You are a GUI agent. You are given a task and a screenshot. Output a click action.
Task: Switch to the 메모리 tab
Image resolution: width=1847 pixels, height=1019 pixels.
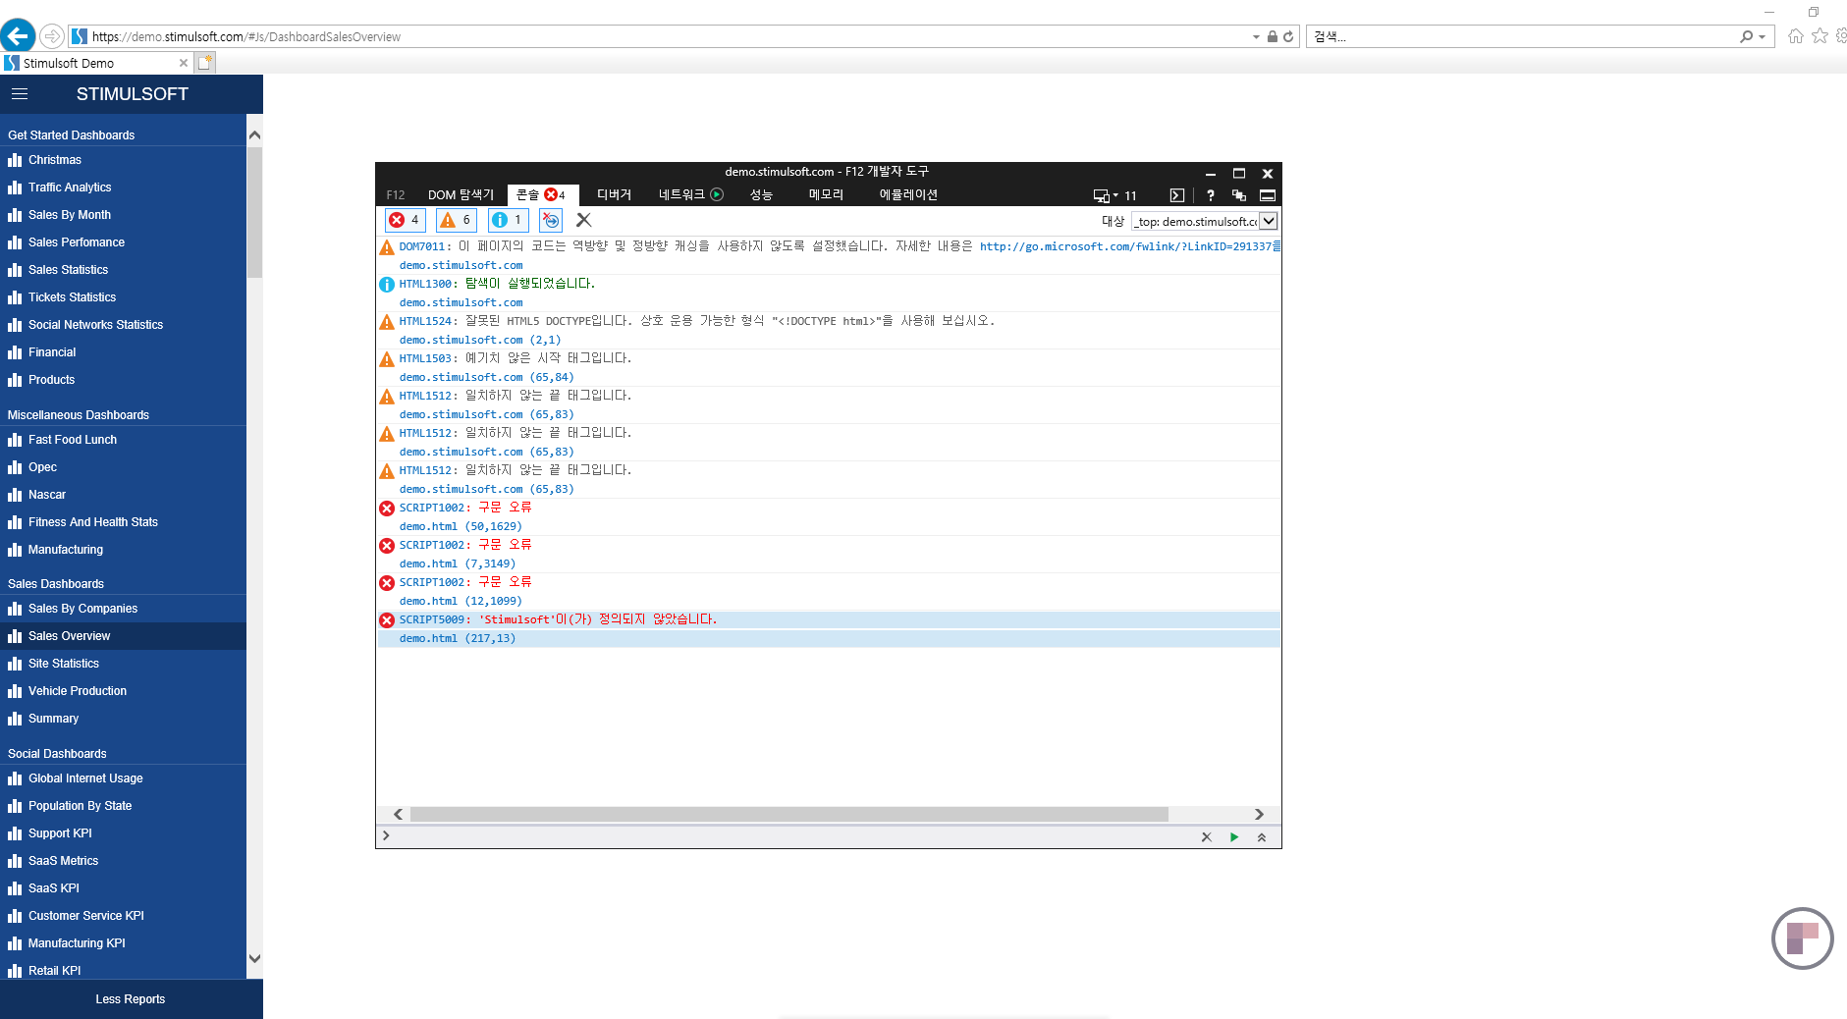point(826,194)
